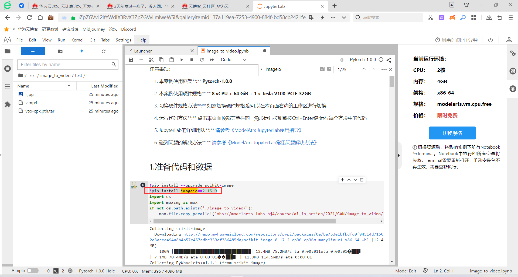Viewport: 518px width, 277px height.
Task: Cut selected cells with notebook scissors icon
Action: pos(151,60)
